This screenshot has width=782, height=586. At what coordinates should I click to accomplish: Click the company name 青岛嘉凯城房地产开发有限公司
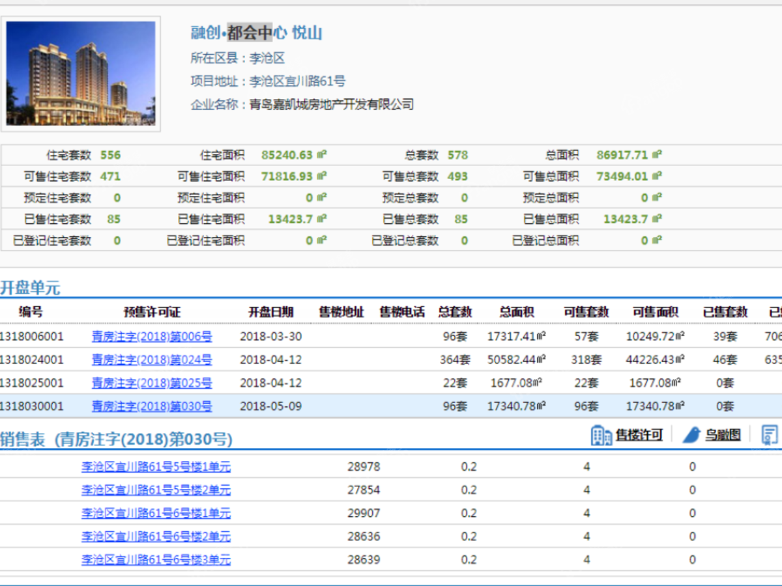(332, 104)
